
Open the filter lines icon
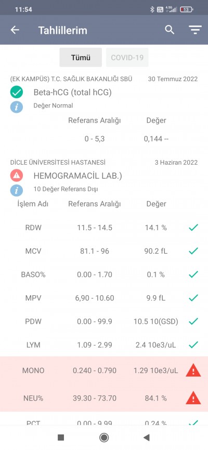[195, 30]
